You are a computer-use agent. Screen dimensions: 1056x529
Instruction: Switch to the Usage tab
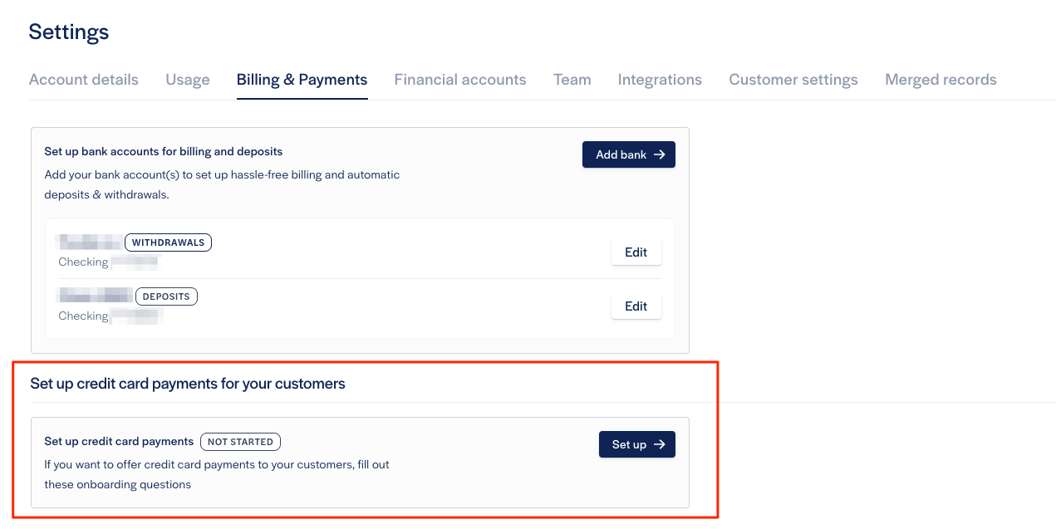188,80
